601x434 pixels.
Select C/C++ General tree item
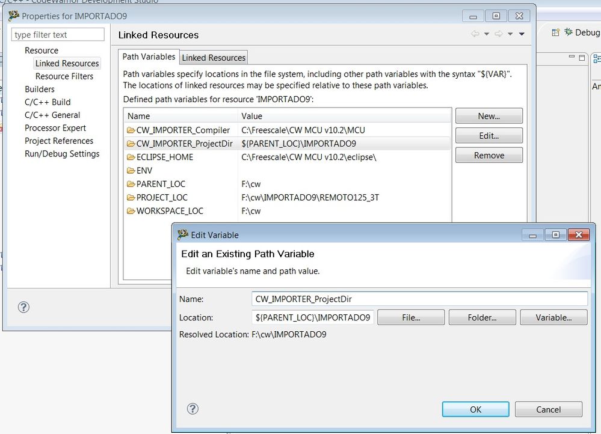52,115
